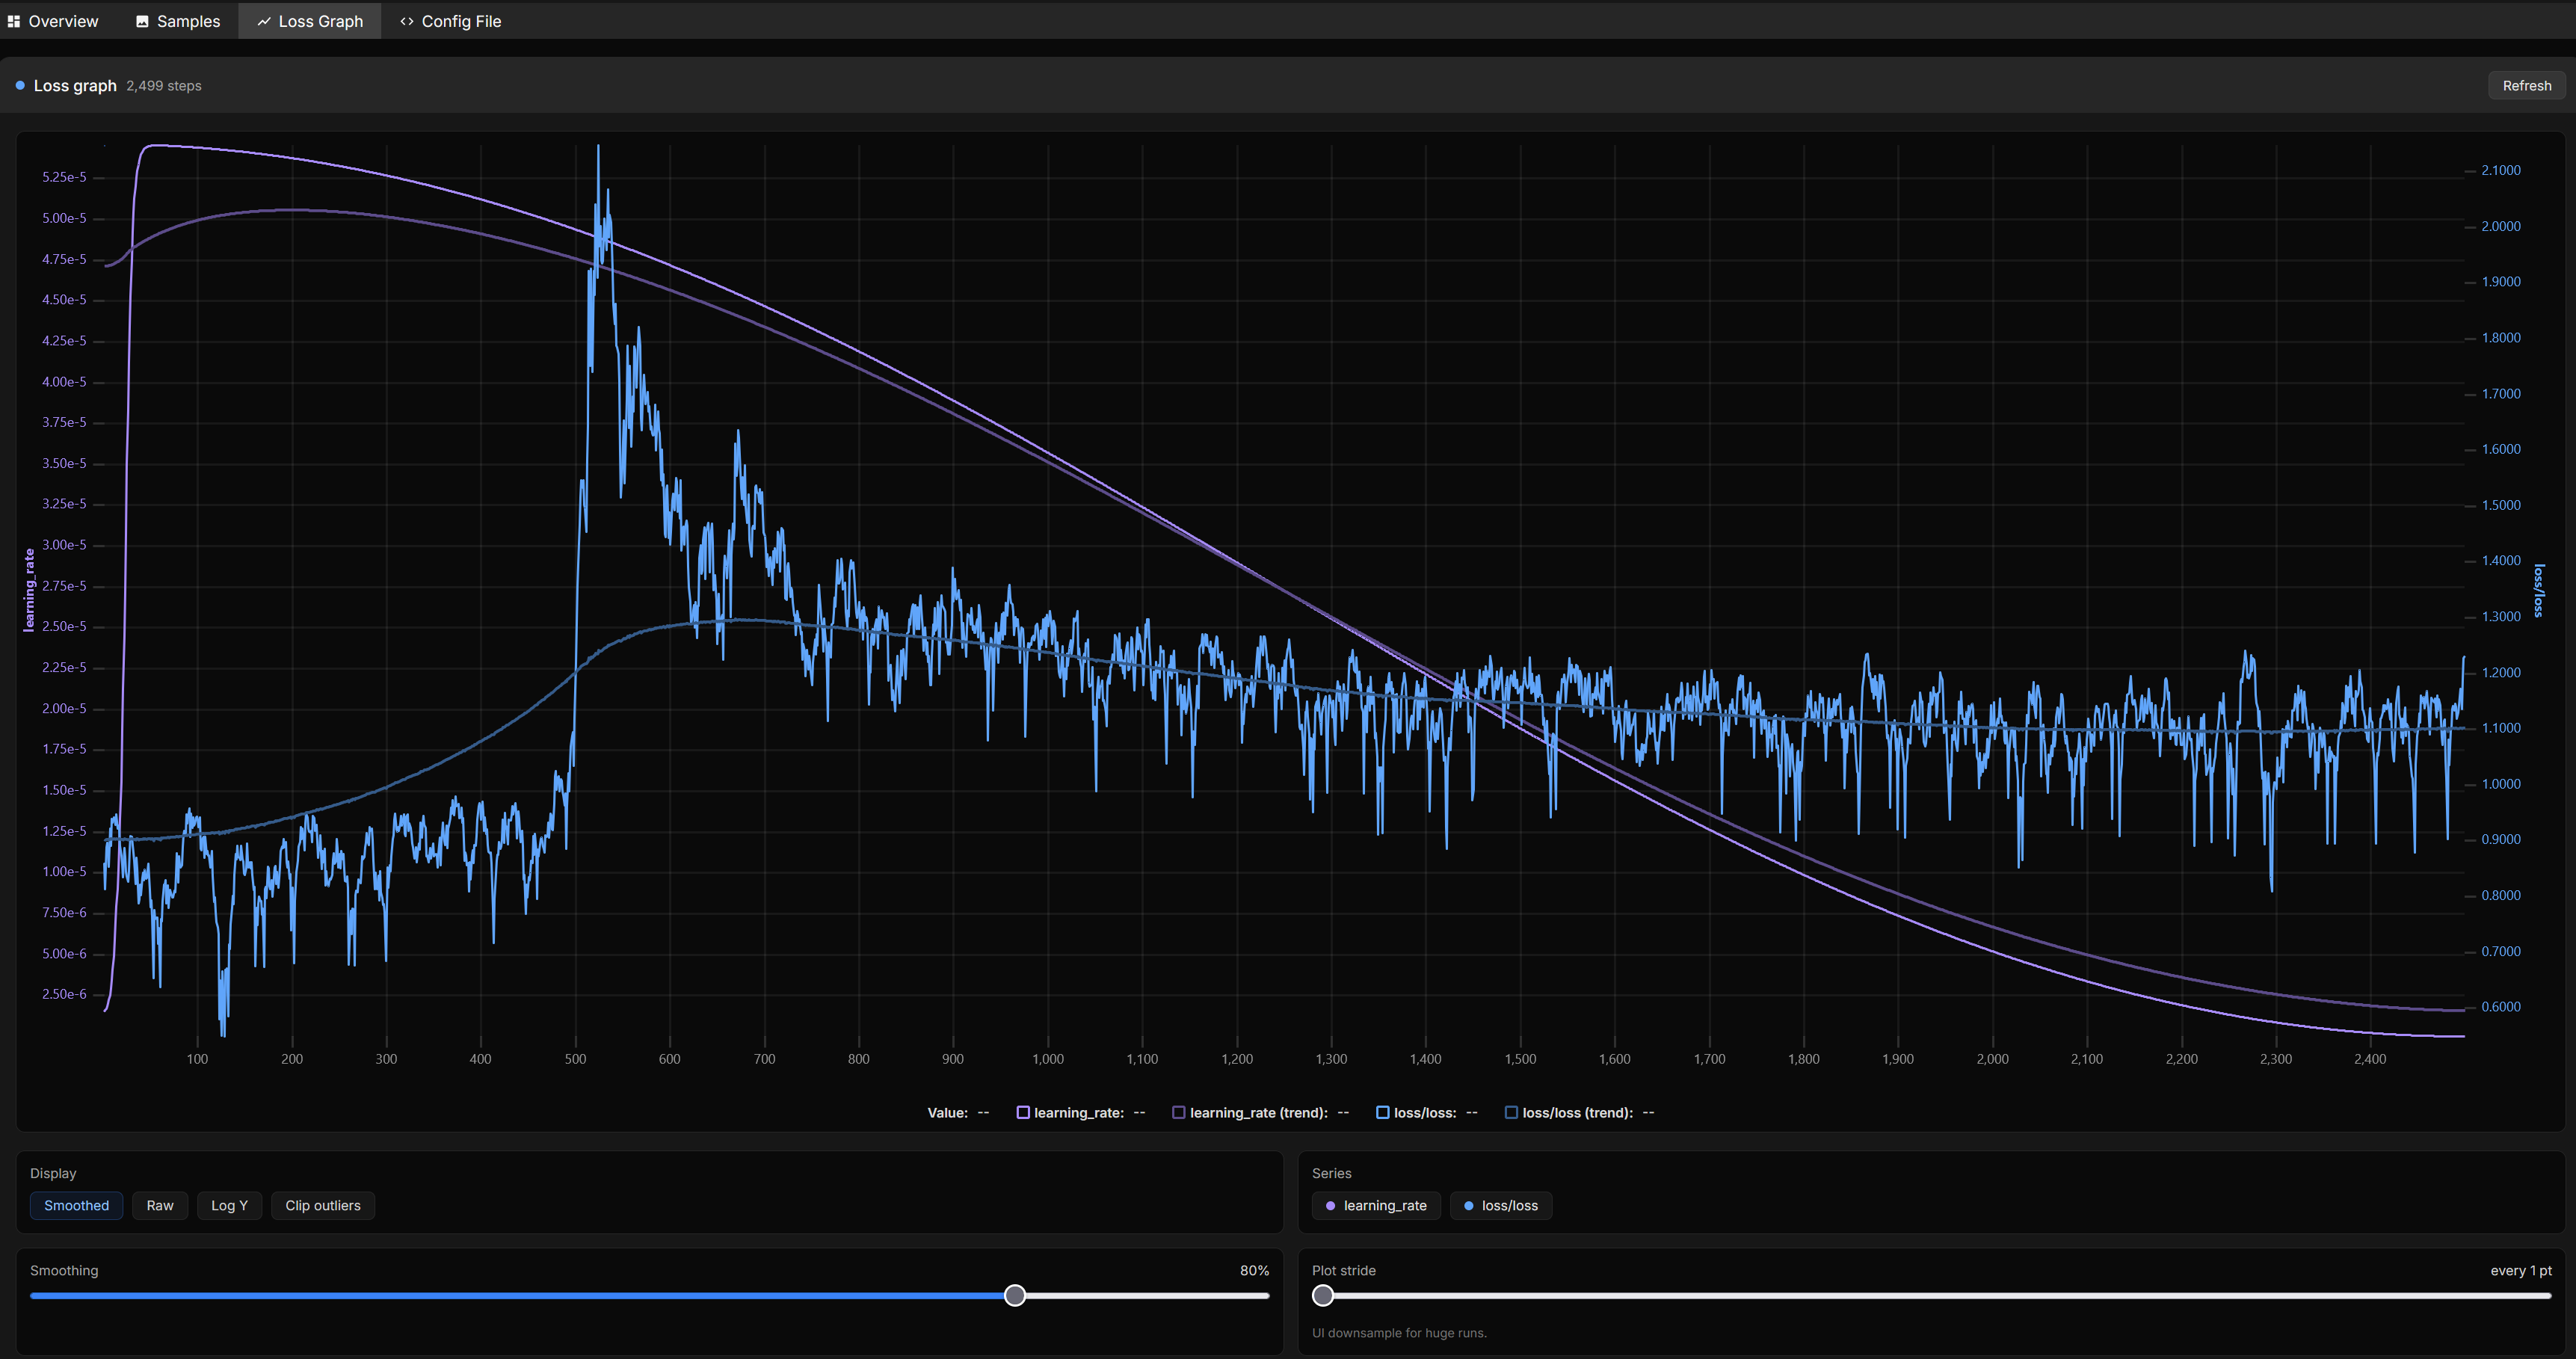The image size is (2576, 1359).
Task: Click the blue dot in loss/loss chip
Action: 1468,1206
